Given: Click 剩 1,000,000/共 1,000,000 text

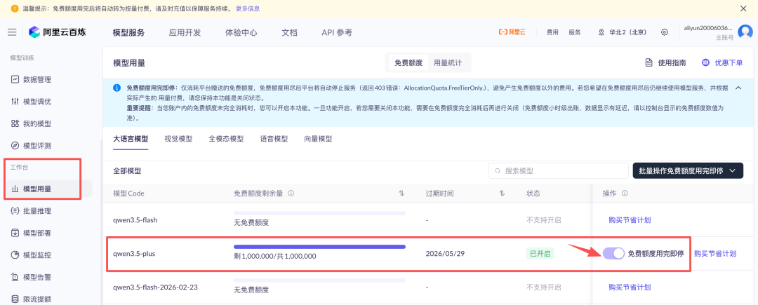Looking at the screenshot, I should [x=274, y=256].
